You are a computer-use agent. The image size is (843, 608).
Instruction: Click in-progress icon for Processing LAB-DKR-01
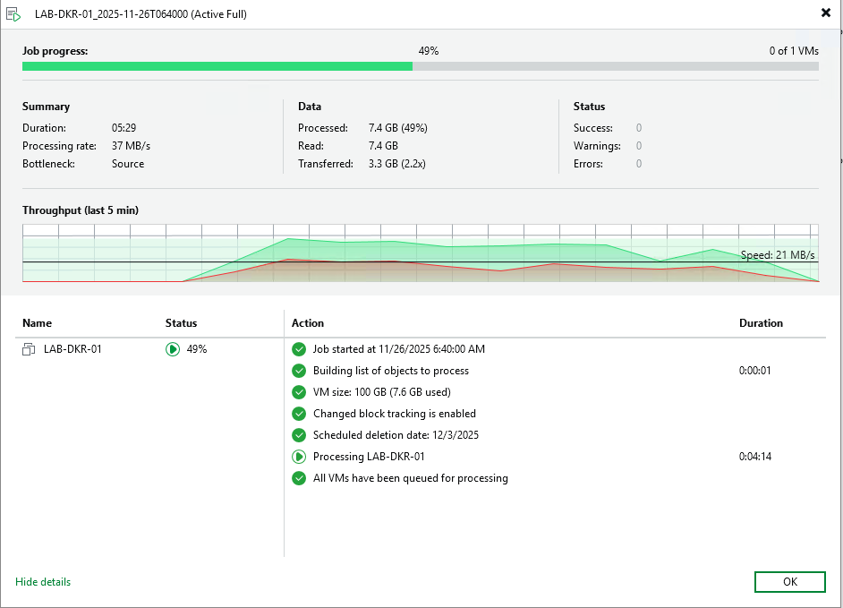click(299, 457)
